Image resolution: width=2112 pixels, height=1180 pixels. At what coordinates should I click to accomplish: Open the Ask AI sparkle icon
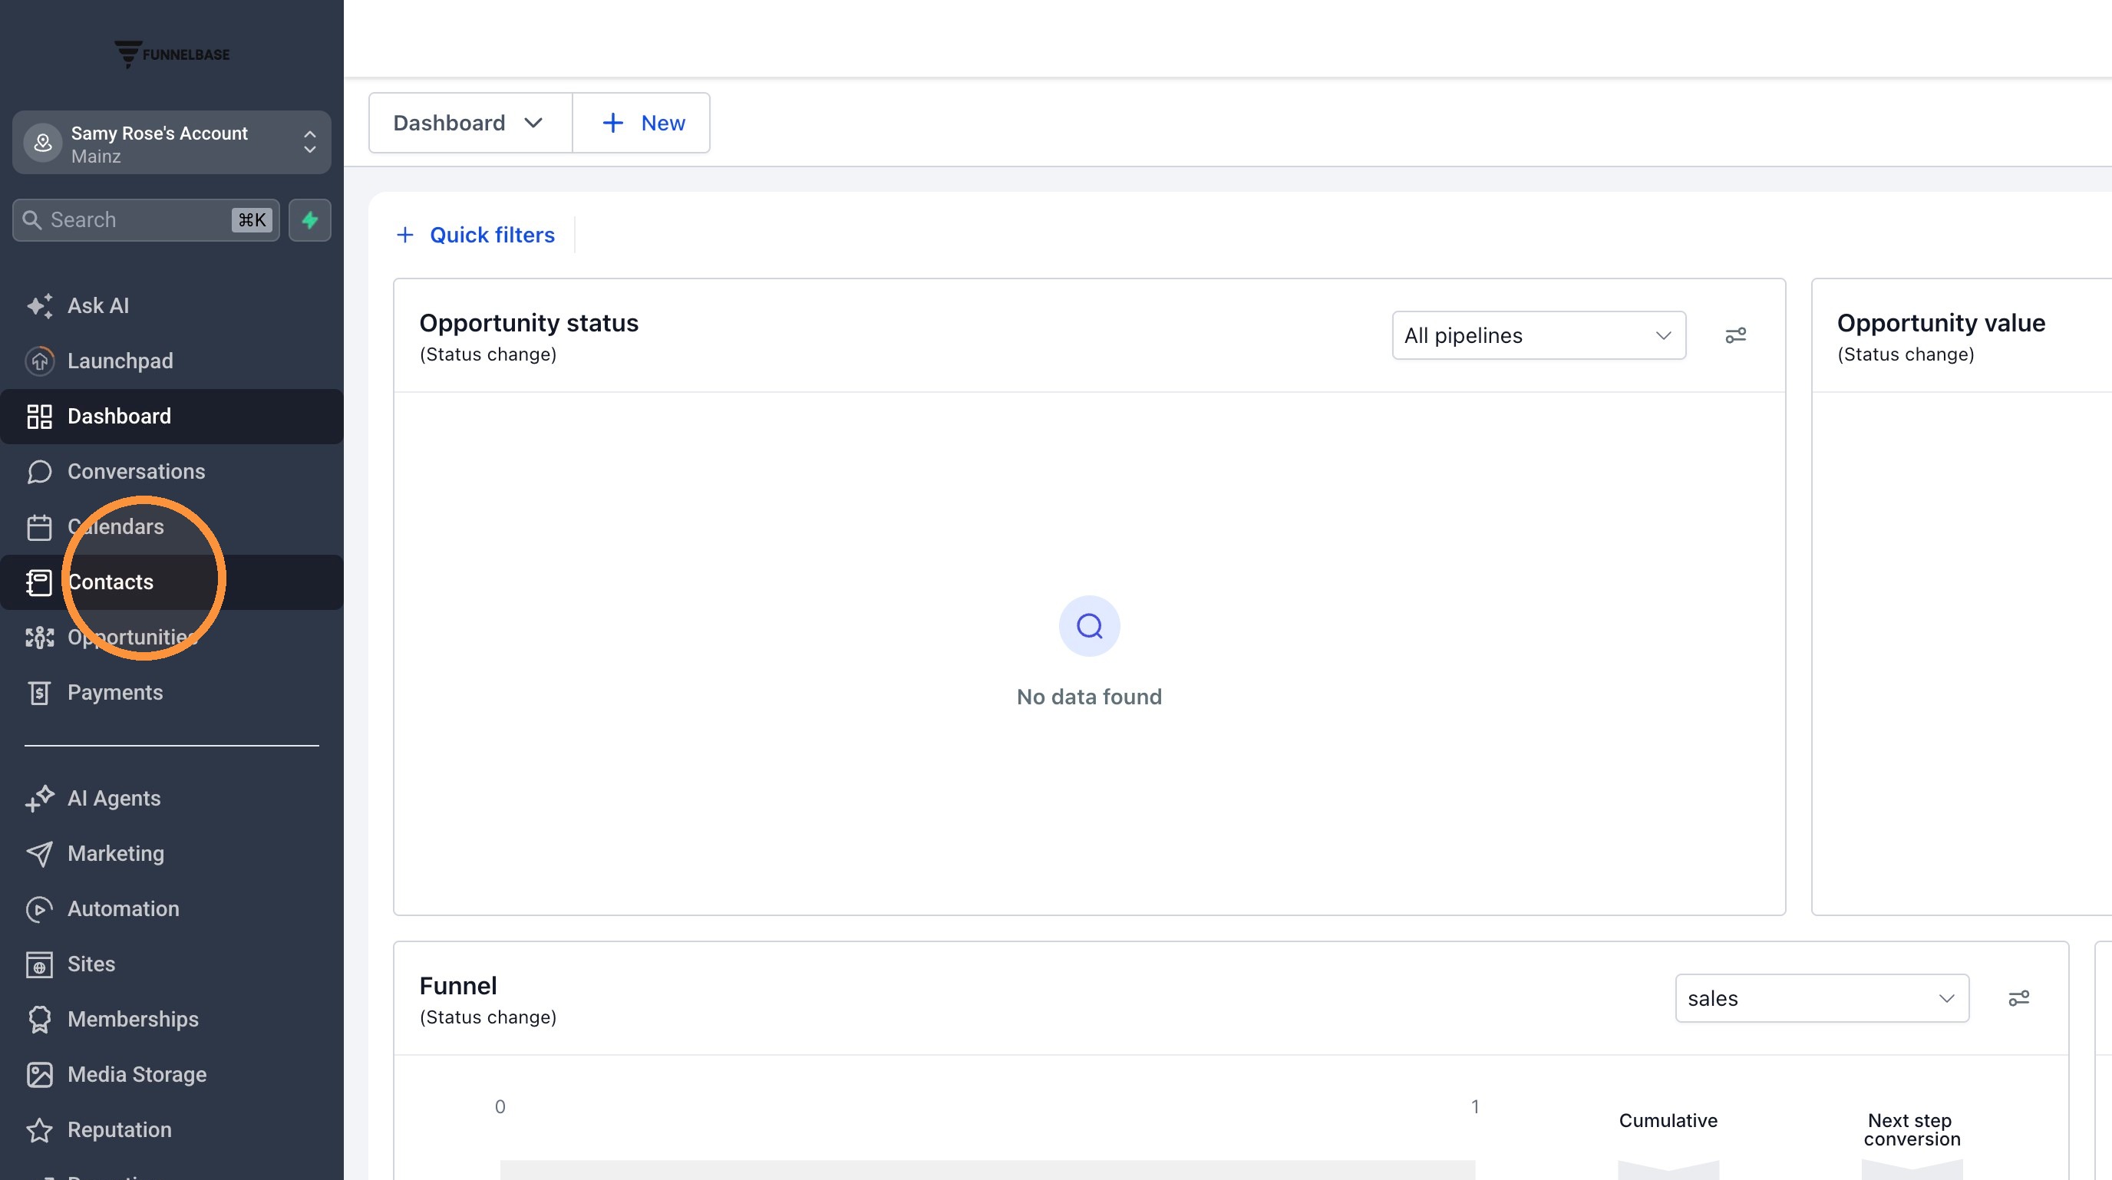[x=39, y=305]
